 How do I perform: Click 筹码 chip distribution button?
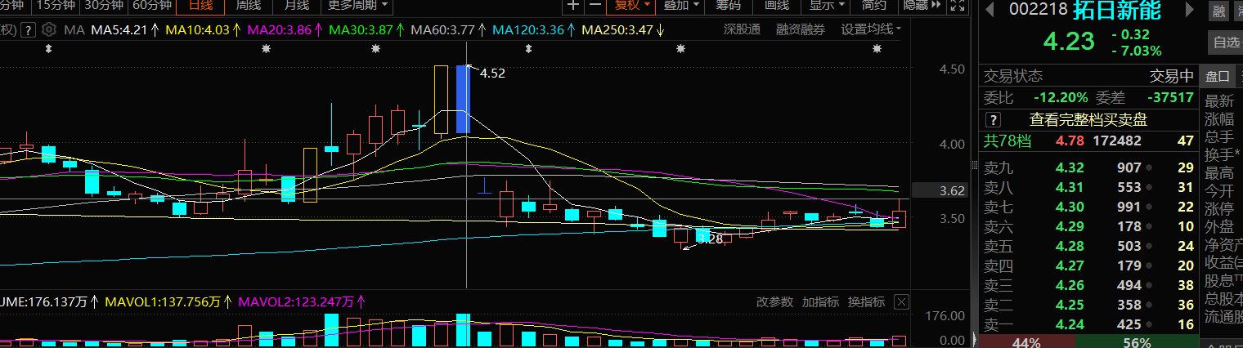pos(728,6)
